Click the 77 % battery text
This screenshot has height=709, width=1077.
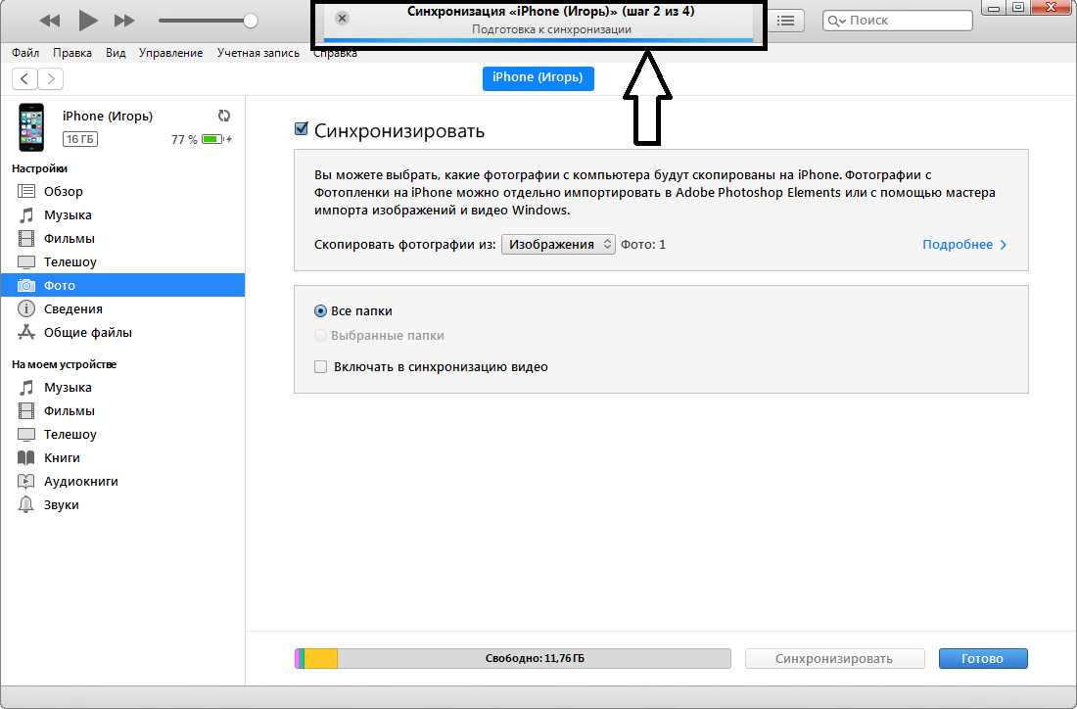tap(184, 139)
